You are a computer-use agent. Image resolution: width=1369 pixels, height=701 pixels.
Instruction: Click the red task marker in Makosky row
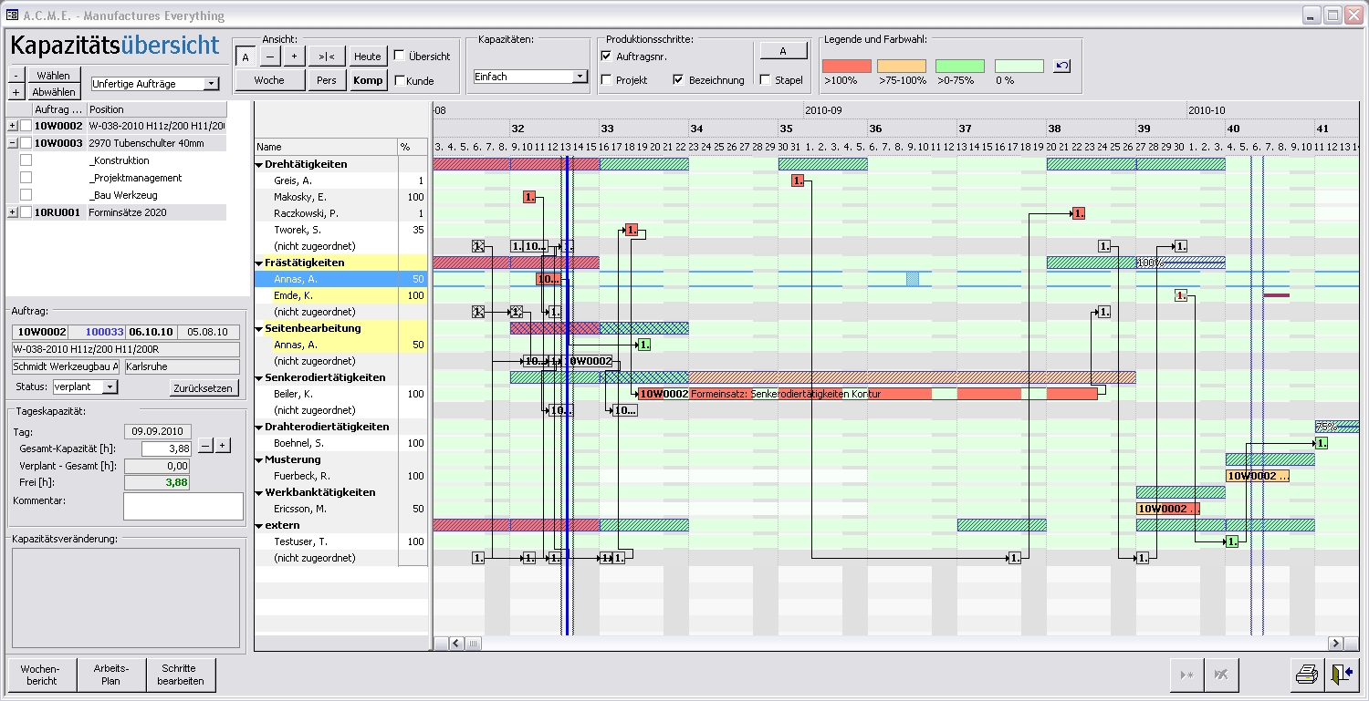point(529,197)
